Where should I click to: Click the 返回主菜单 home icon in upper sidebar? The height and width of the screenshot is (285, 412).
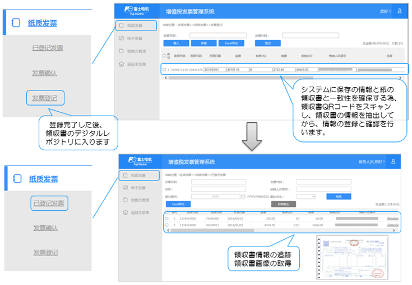point(121,64)
